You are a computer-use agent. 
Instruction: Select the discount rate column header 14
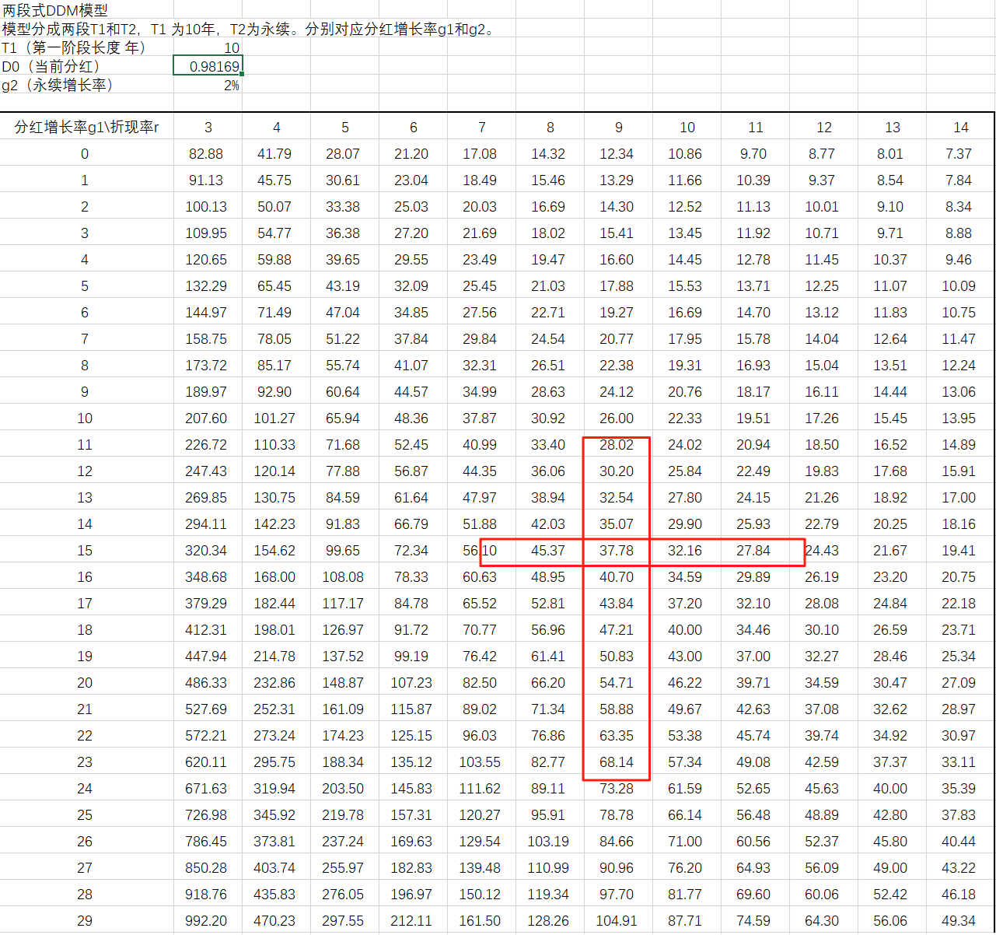(961, 127)
